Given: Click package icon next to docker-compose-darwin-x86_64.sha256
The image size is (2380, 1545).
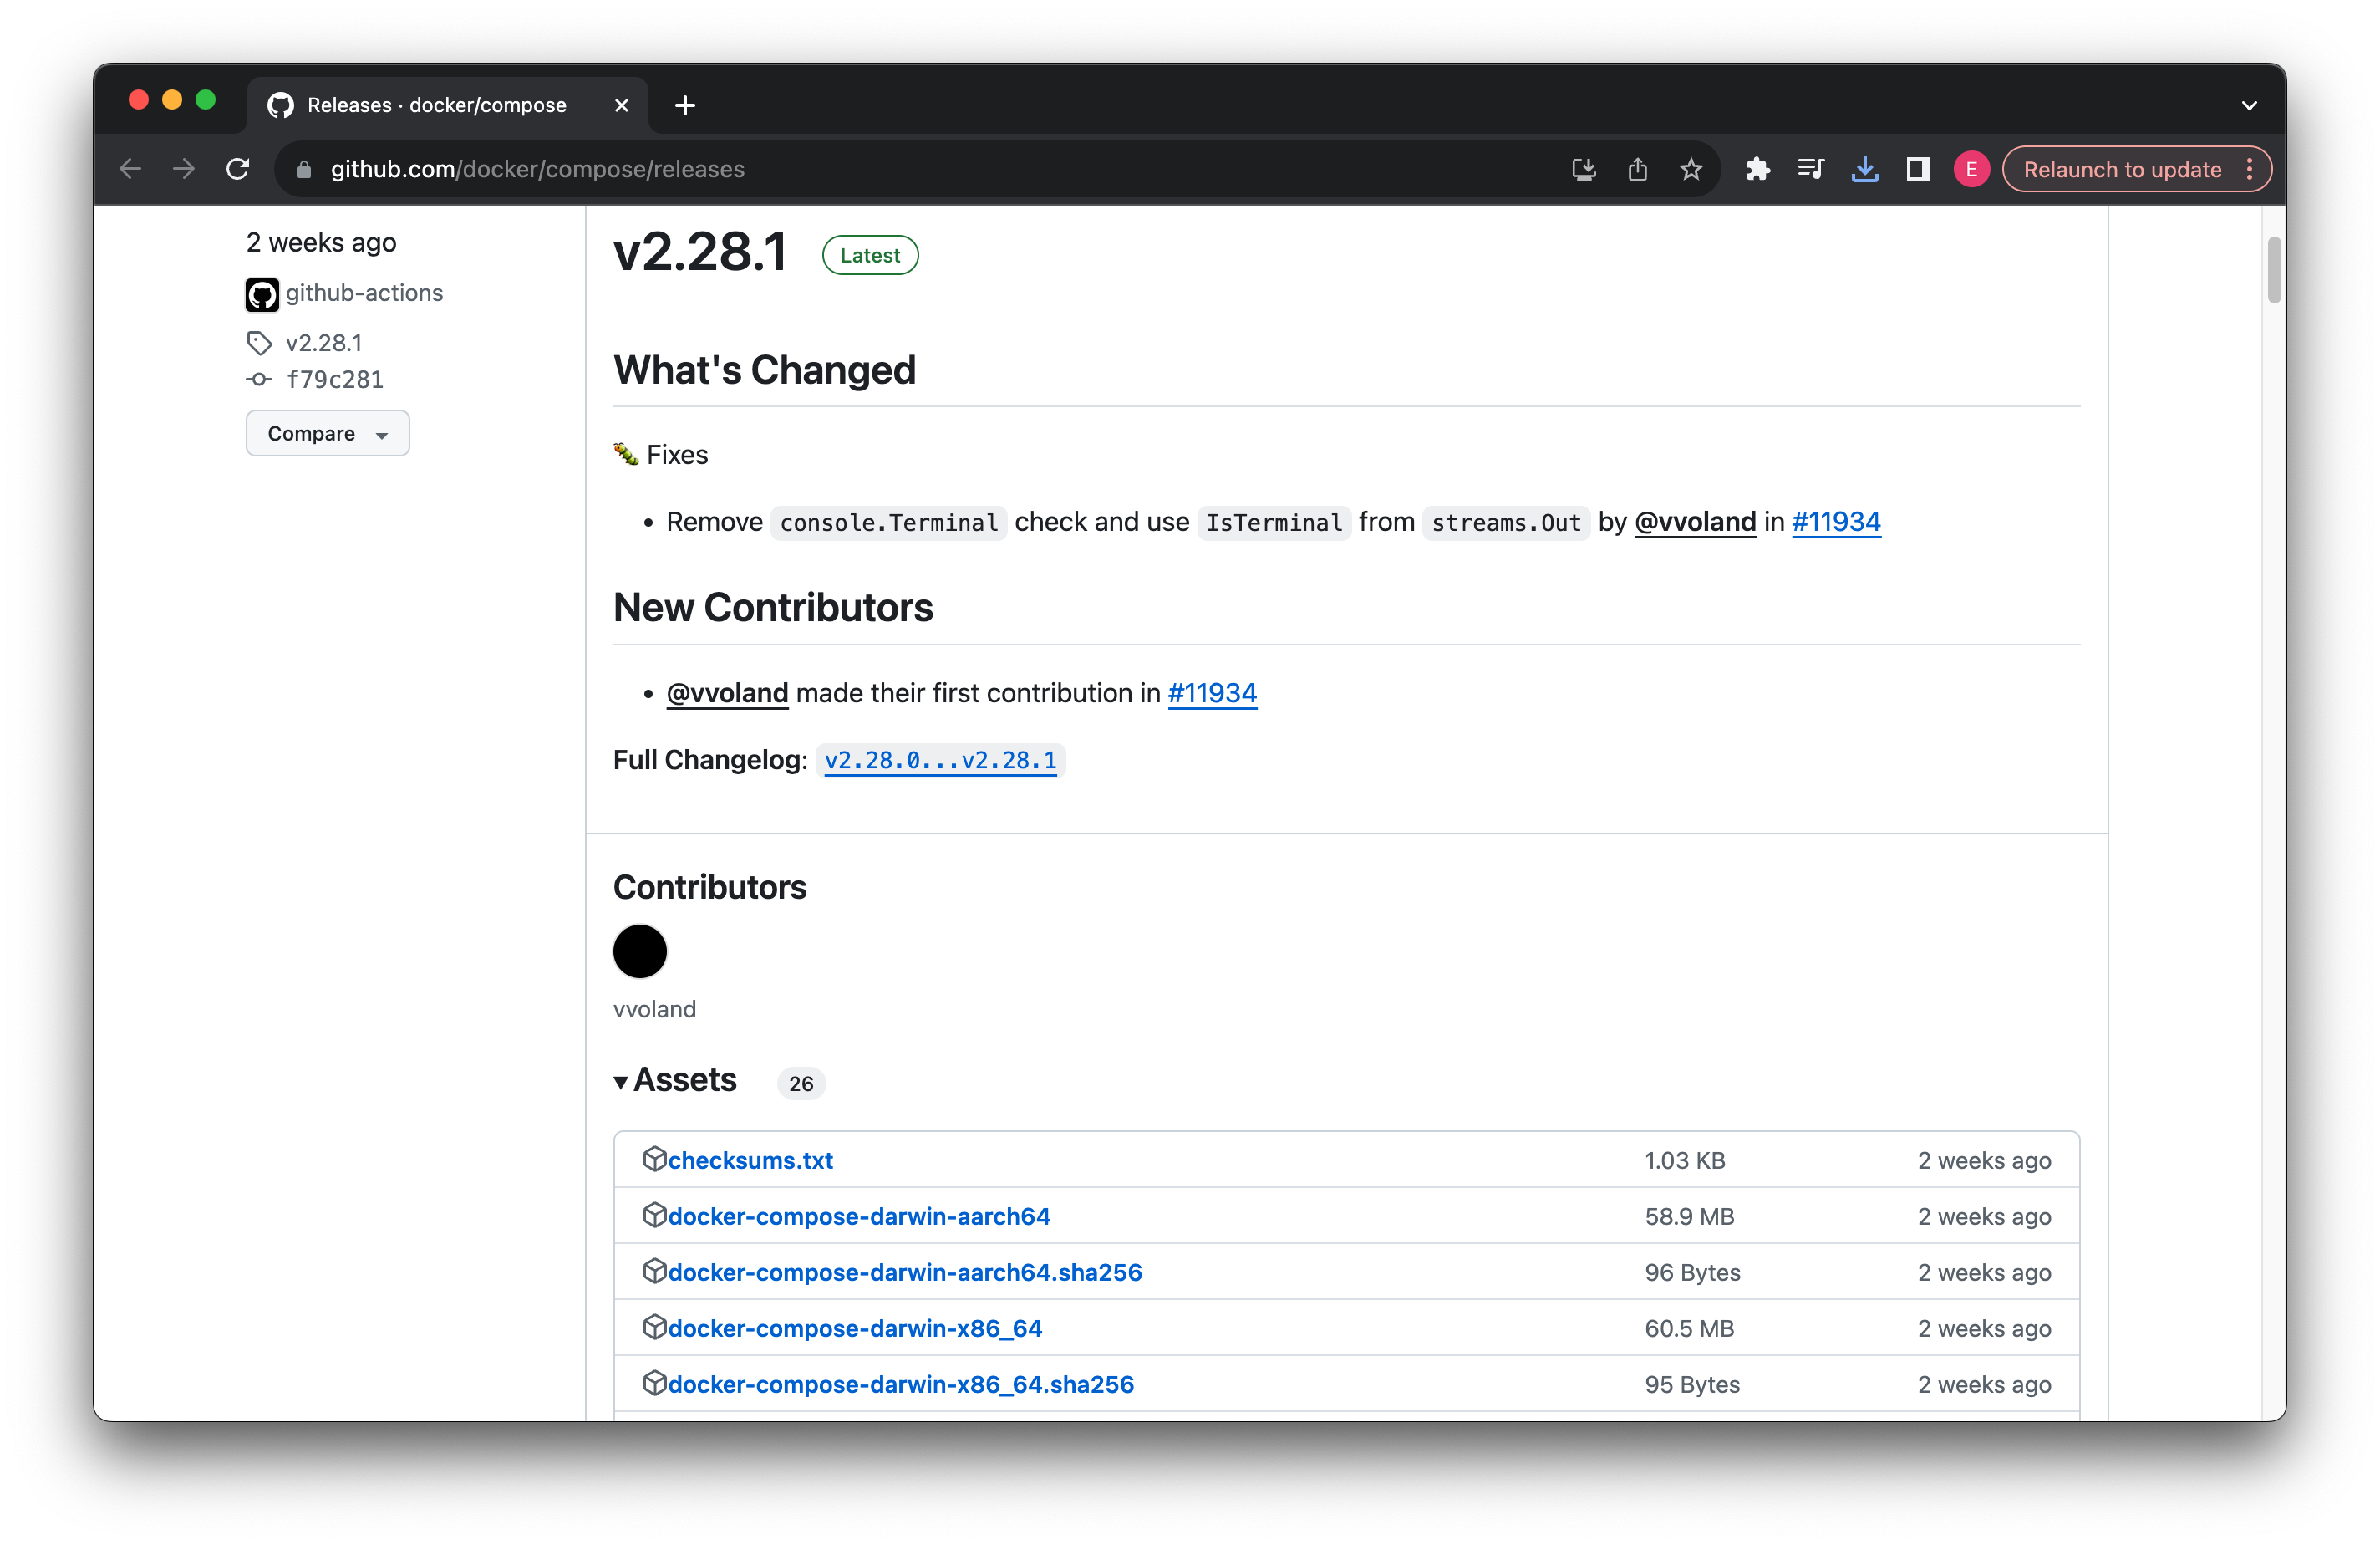Looking at the screenshot, I should click(654, 1383).
